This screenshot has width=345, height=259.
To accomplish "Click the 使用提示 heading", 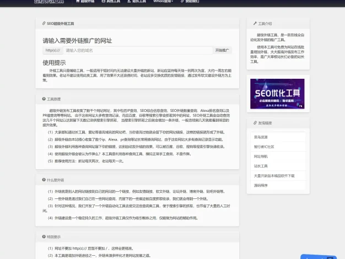I will click(x=54, y=63).
